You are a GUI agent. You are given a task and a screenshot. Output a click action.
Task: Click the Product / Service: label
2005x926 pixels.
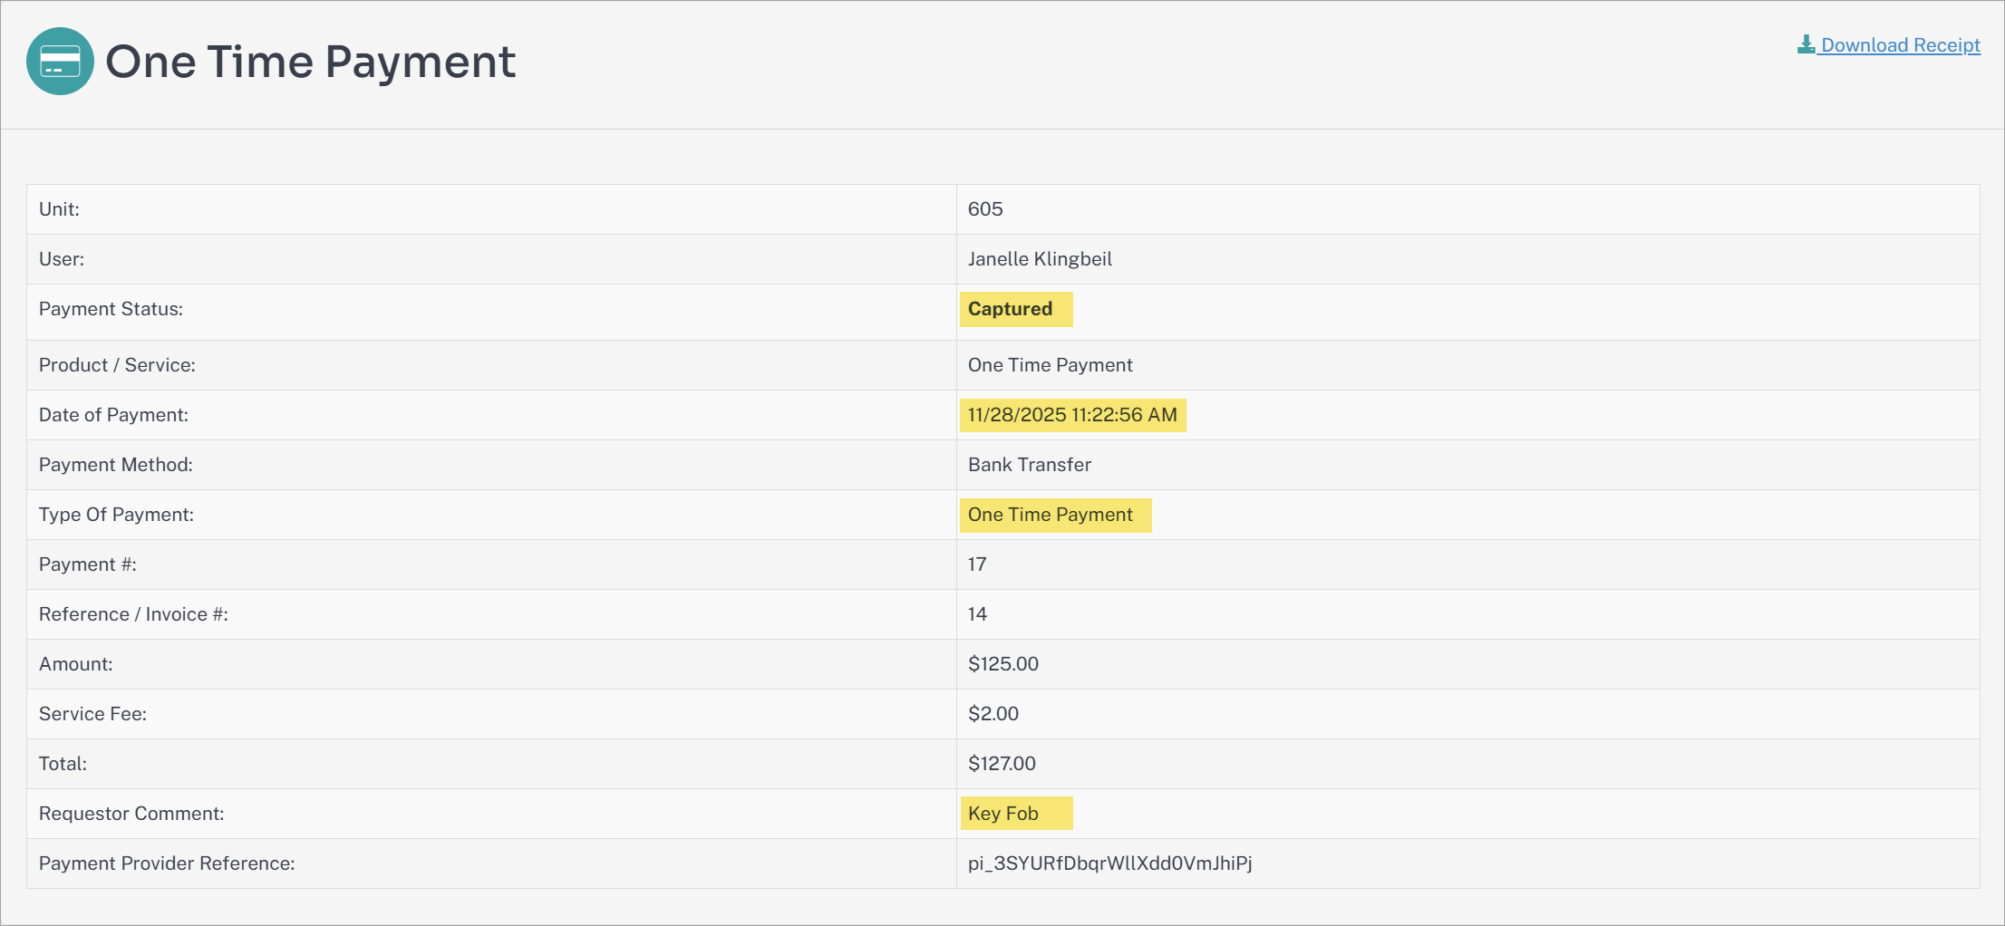117,365
